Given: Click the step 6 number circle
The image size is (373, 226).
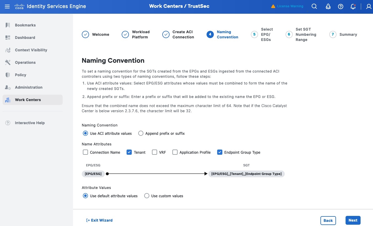Looking at the screenshot, I should point(289,34).
